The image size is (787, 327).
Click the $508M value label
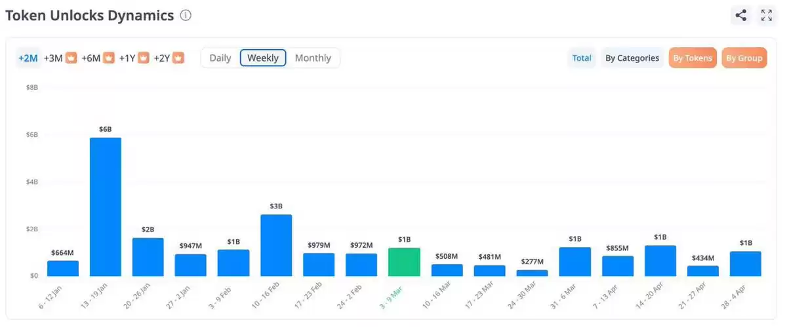click(x=447, y=256)
